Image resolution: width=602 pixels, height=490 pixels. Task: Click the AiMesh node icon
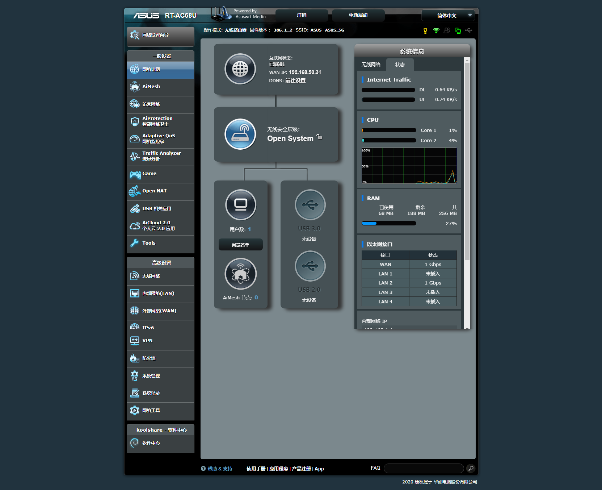(240, 274)
